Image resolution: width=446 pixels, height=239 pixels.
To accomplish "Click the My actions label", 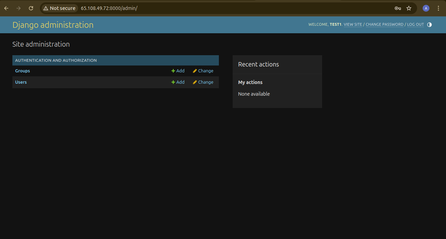I will [x=250, y=82].
